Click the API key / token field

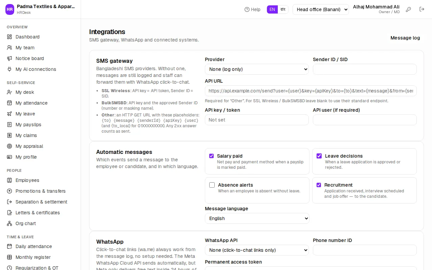click(x=257, y=120)
